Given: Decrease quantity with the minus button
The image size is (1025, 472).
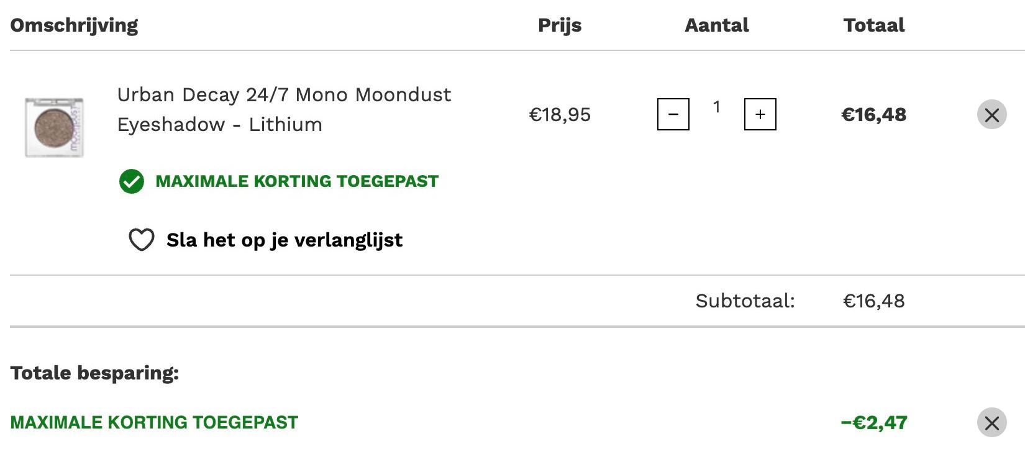Looking at the screenshot, I should (673, 114).
